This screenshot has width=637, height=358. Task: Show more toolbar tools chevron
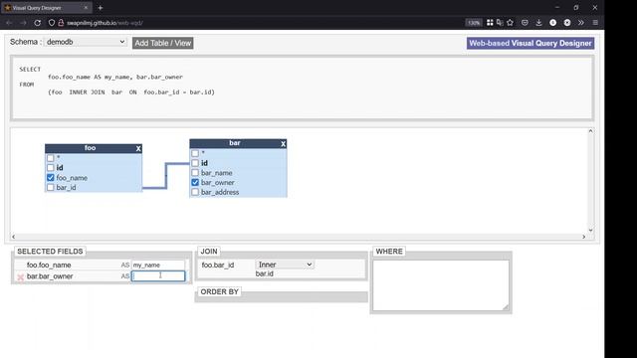coord(581,23)
